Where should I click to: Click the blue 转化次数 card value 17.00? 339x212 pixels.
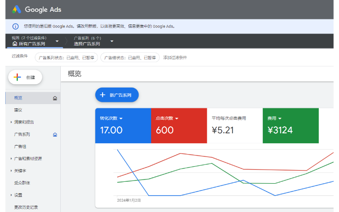tap(111, 130)
